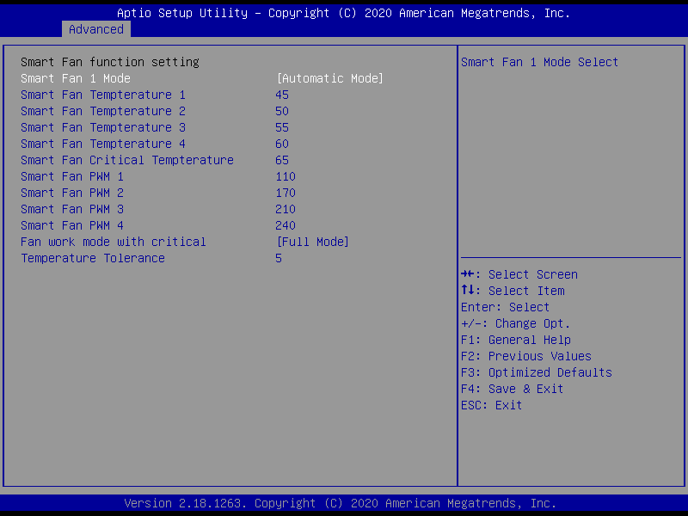Click the Enter: Select hint

point(505,307)
